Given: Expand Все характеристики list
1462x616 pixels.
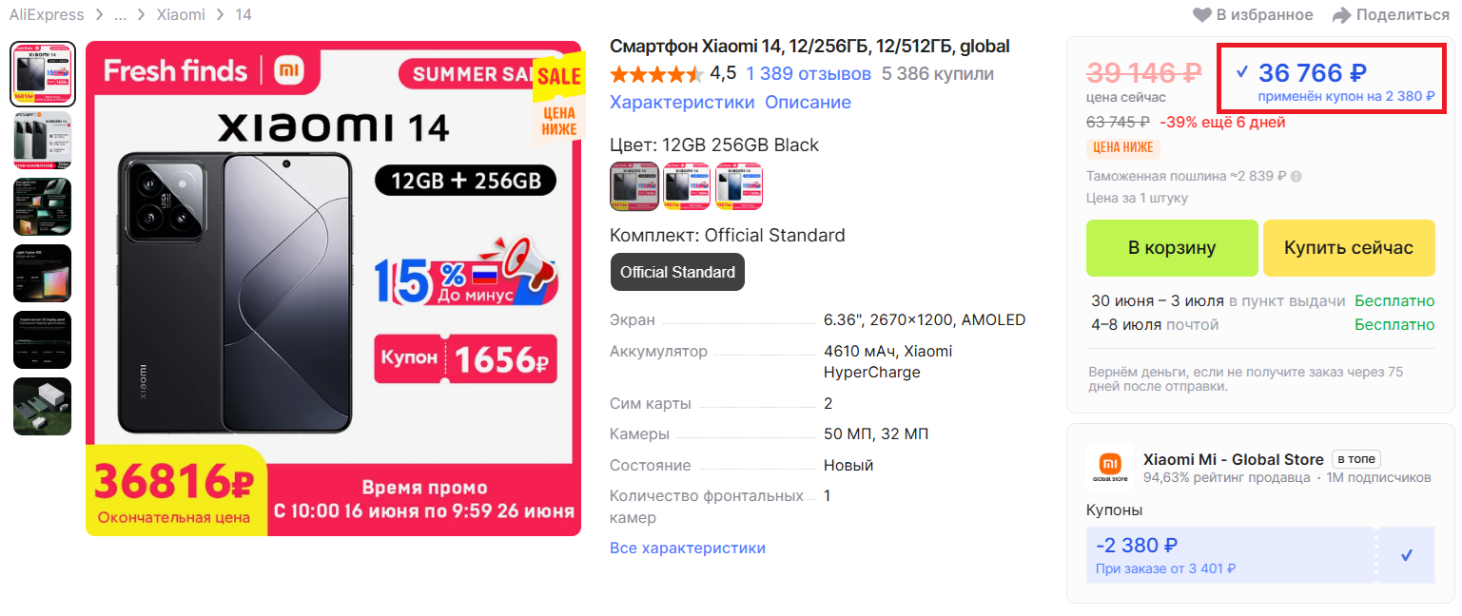Looking at the screenshot, I should (688, 548).
